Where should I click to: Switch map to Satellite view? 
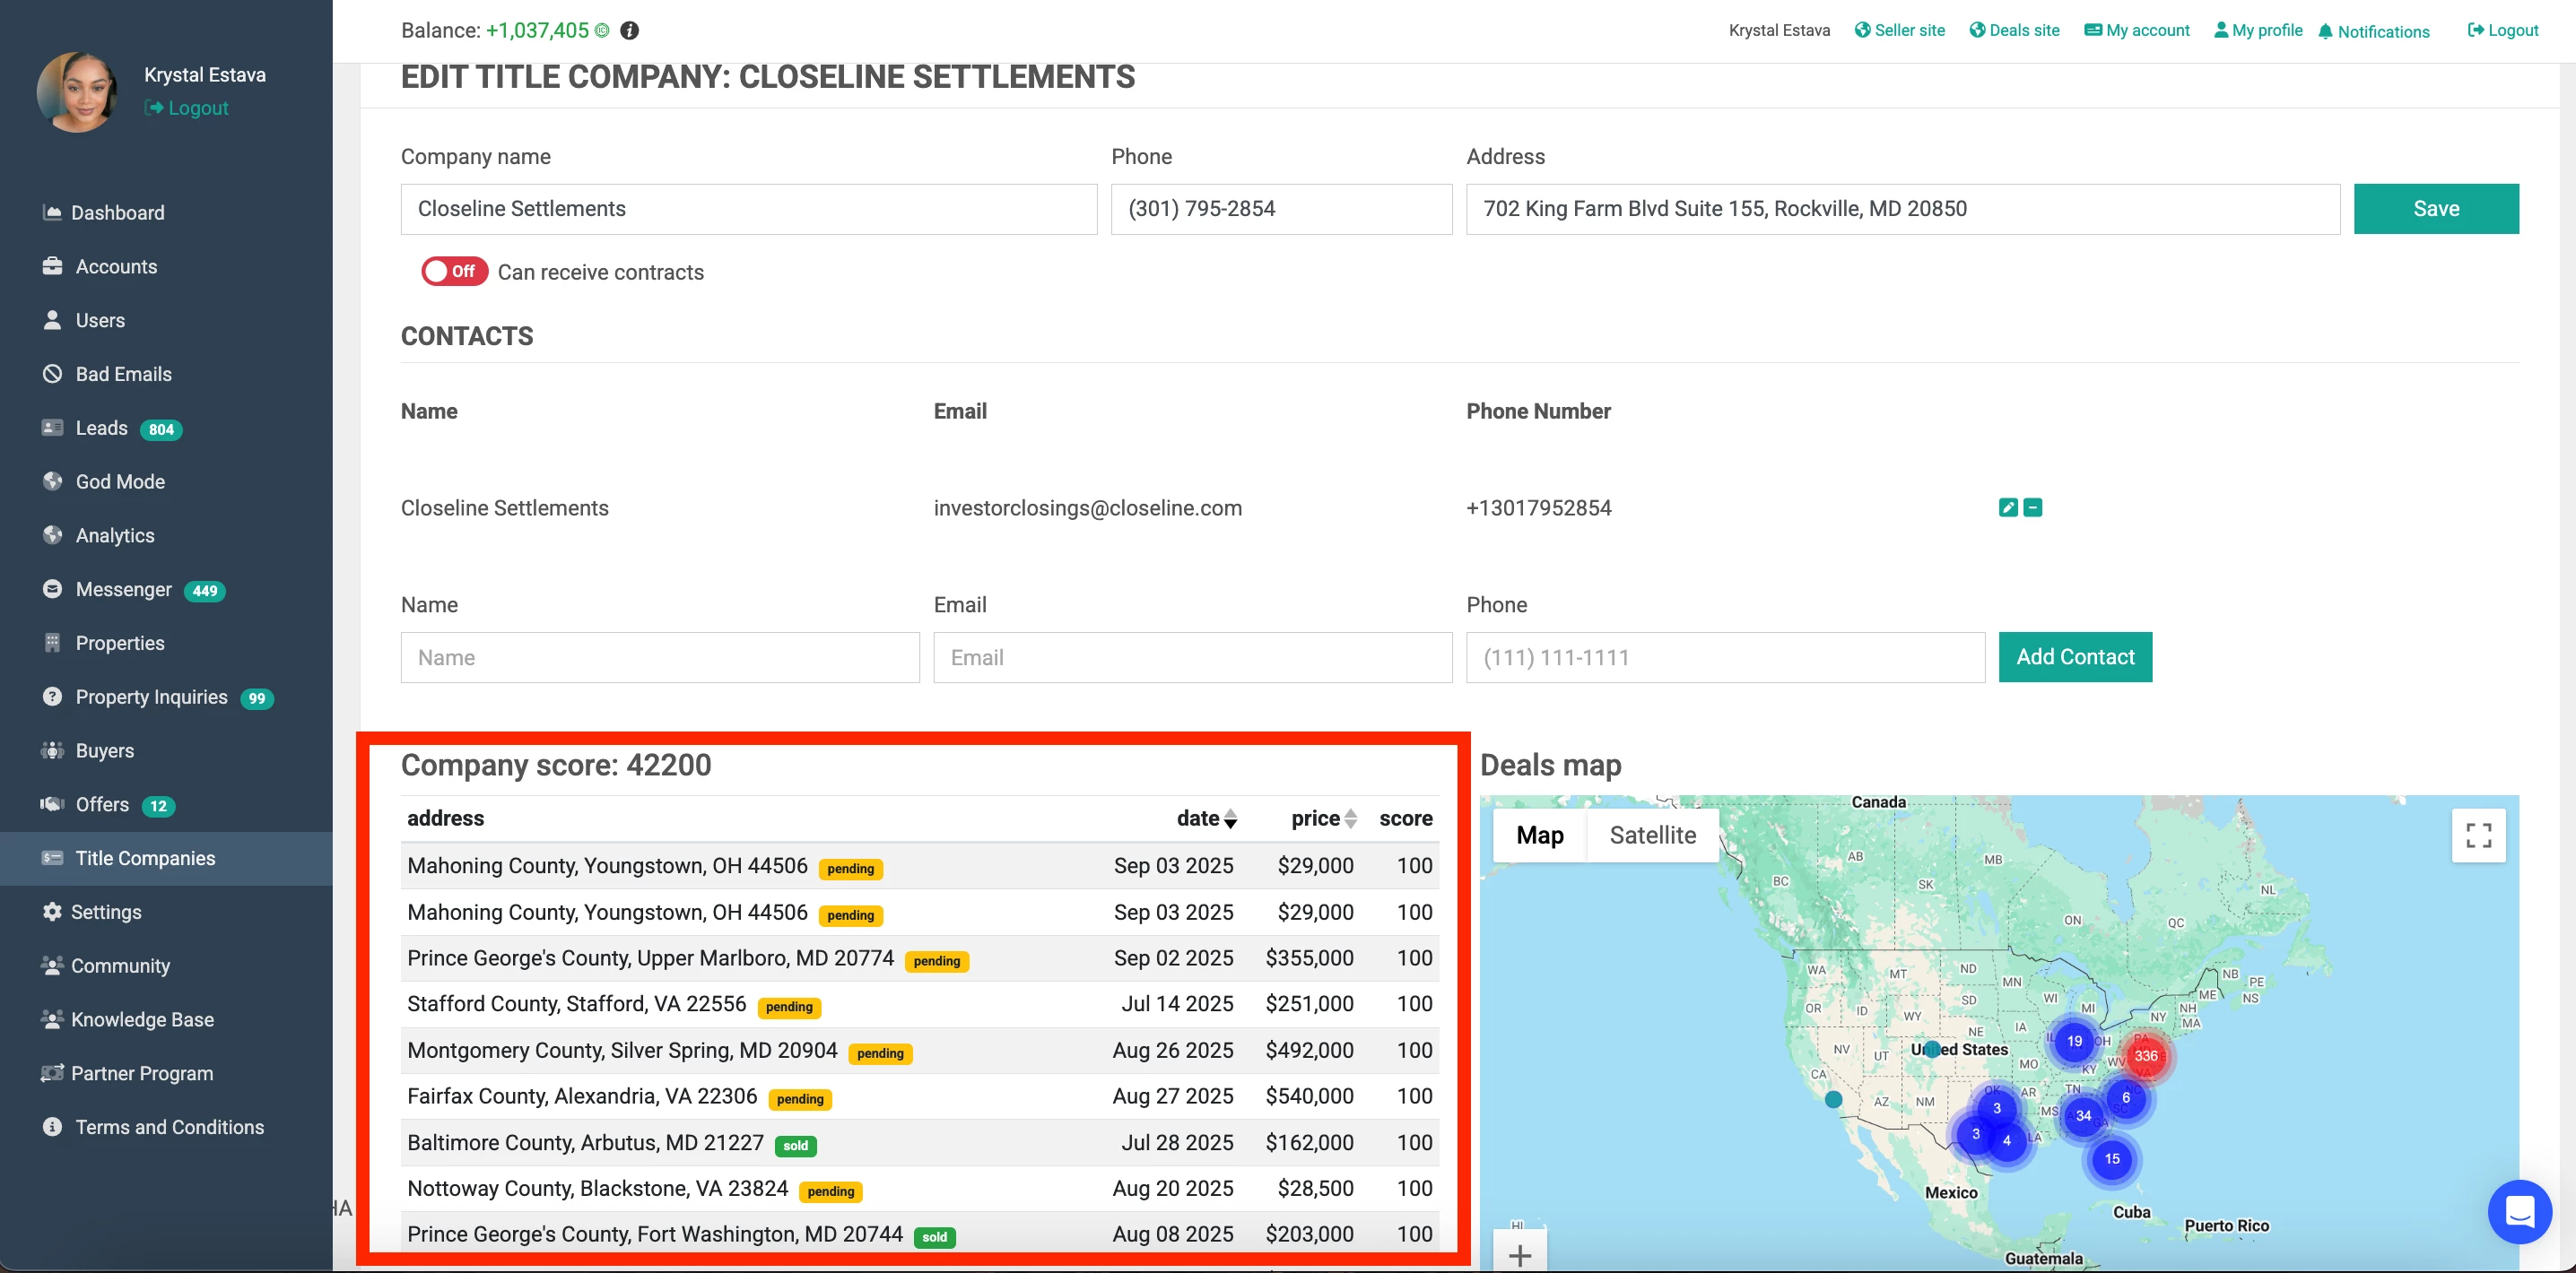coord(1652,835)
